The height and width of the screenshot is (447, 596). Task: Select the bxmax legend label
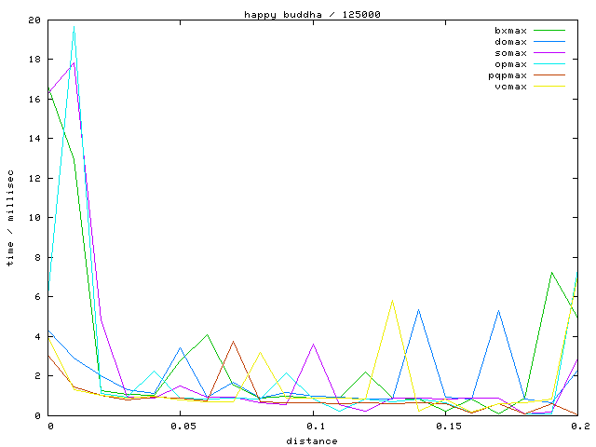(510, 31)
